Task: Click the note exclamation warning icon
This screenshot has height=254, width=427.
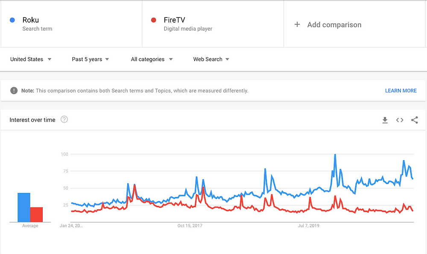Action: [14, 90]
